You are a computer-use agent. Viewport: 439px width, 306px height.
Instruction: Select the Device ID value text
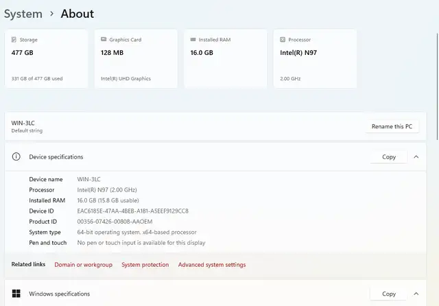coord(132,211)
